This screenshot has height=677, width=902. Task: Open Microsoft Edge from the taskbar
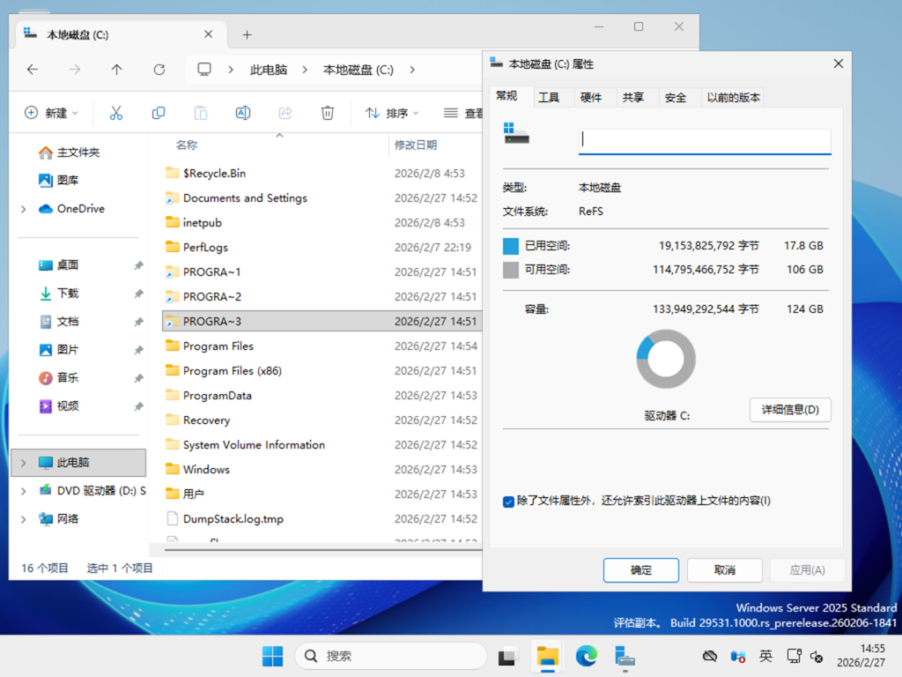586,656
